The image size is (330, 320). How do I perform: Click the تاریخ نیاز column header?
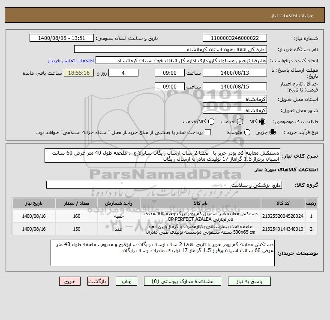34,203
